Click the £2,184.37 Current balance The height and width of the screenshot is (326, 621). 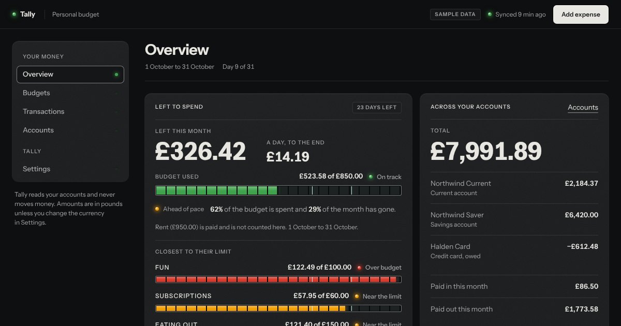(582, 184)
